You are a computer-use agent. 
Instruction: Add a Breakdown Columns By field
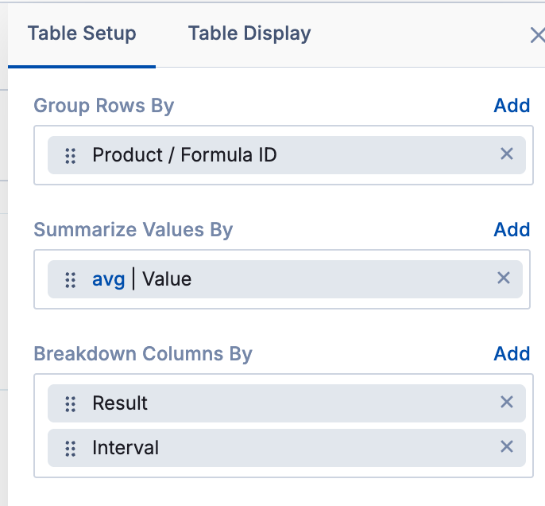512,354
